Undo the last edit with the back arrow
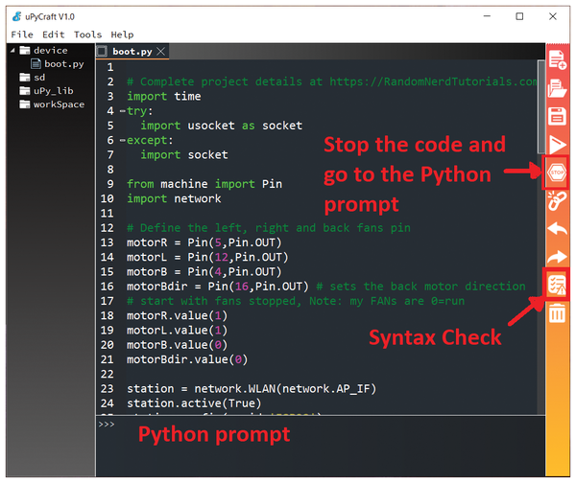This screenshot has height=483, width=576. coord(557,229)
